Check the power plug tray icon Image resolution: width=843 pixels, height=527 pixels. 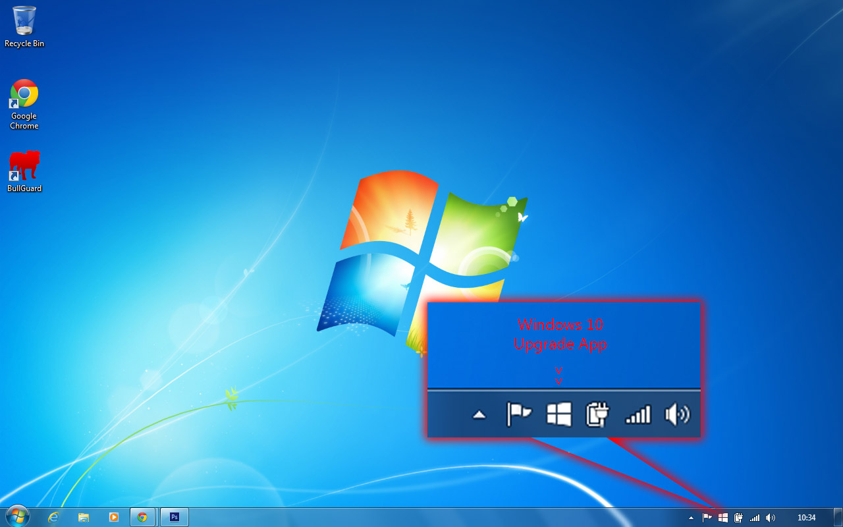point(739,518)
